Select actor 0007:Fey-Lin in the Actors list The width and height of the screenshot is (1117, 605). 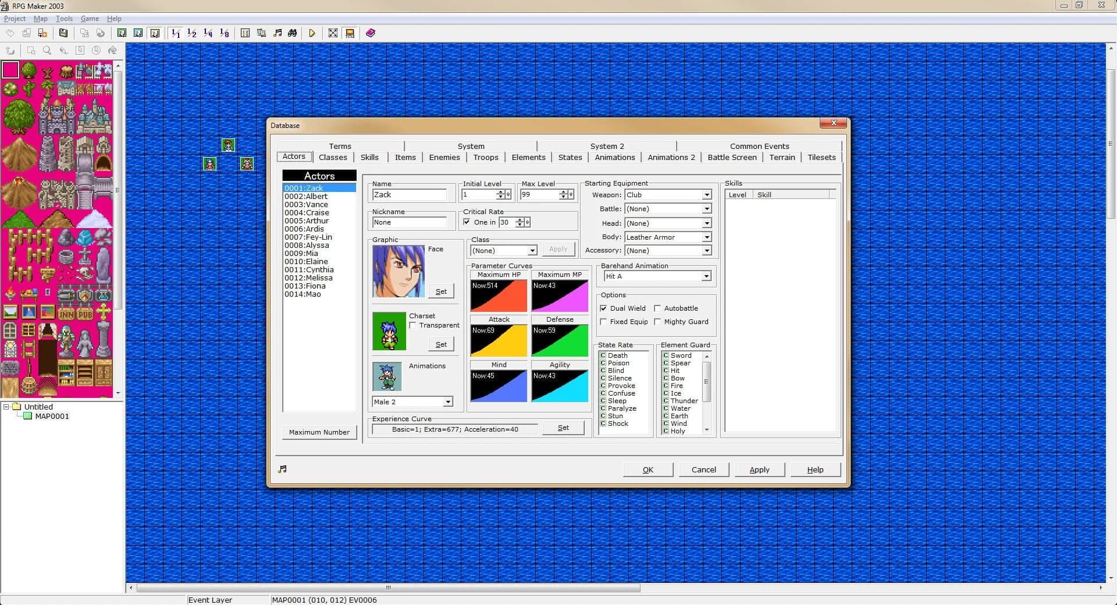coord(308,237)
